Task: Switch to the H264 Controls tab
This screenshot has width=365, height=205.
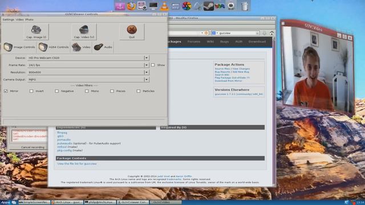Action: 54,47
